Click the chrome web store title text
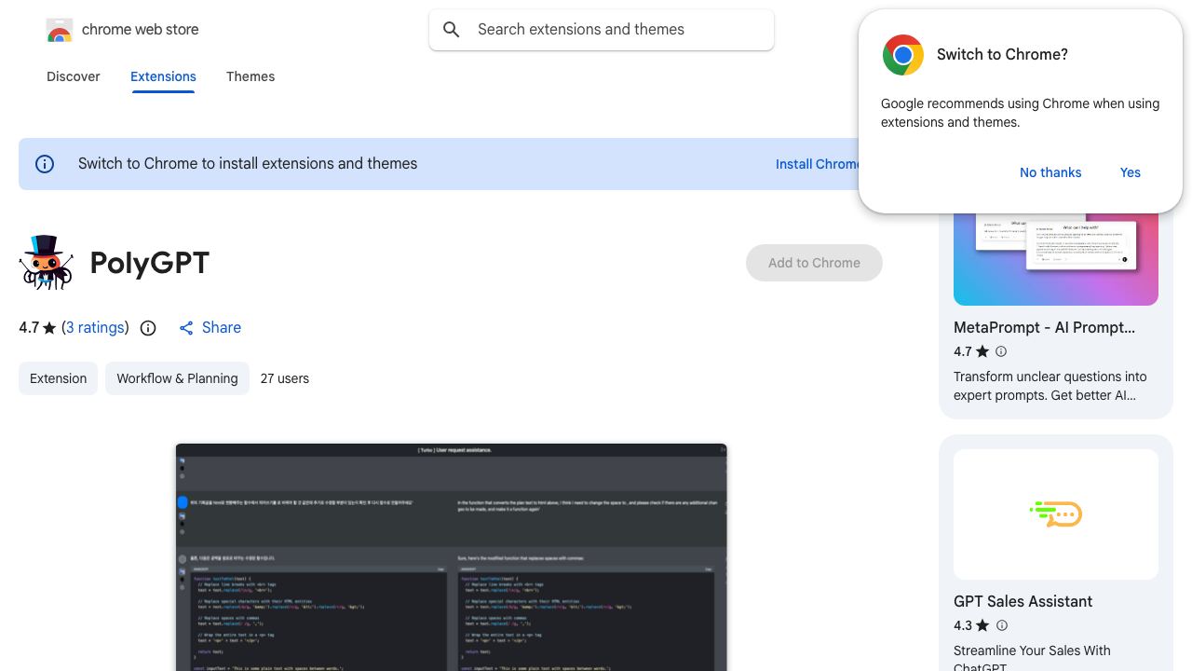 click(x=141, y=30)
